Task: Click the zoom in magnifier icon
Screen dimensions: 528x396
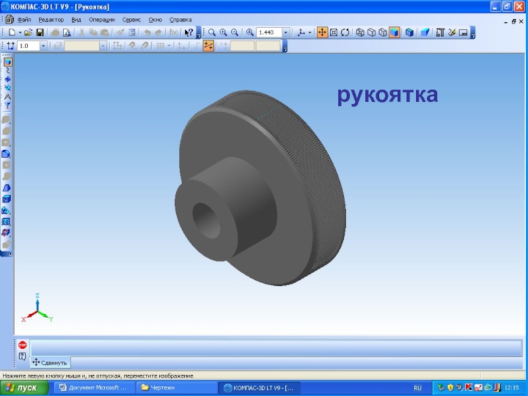Action: point(223,32)
